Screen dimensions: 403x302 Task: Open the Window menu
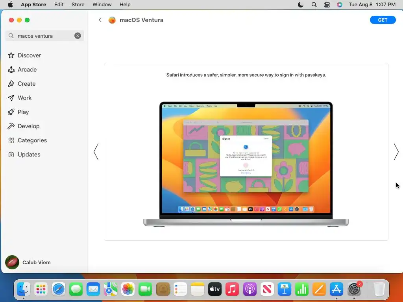click(102, 5)
